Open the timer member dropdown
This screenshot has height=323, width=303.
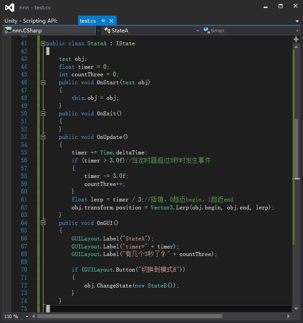[x=297, y=31]
